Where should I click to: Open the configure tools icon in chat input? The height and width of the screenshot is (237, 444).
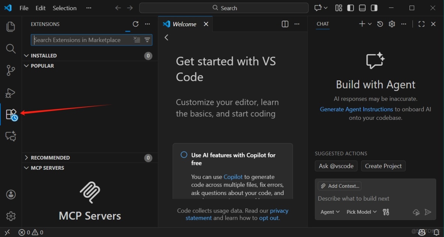385,212
